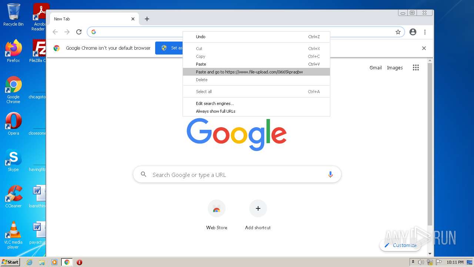Open the Action Center flag icon
Screen dimensions: 474x267
point(439,262)
